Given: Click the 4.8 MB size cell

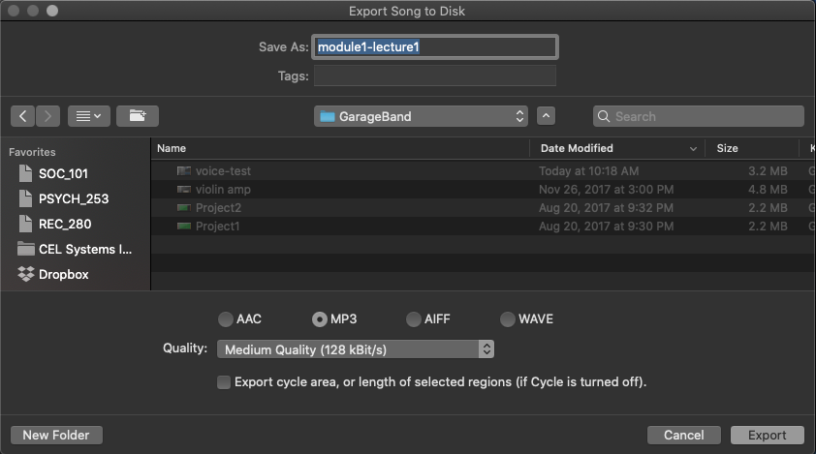Looking at the screenshot, I should click(768, 190).
